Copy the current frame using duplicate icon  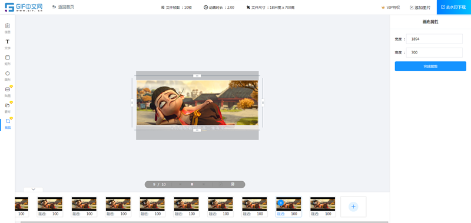coord(232,184)
